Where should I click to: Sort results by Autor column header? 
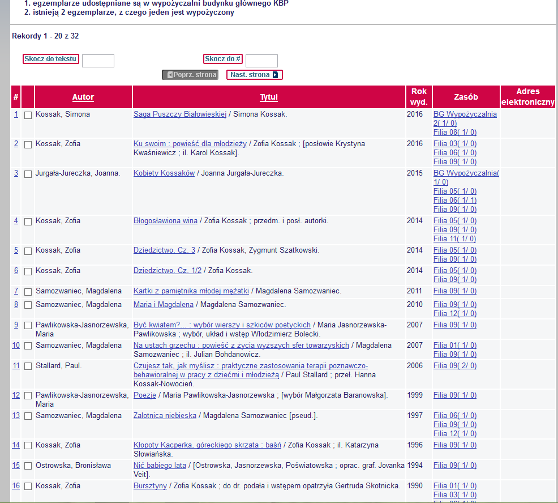83,97
